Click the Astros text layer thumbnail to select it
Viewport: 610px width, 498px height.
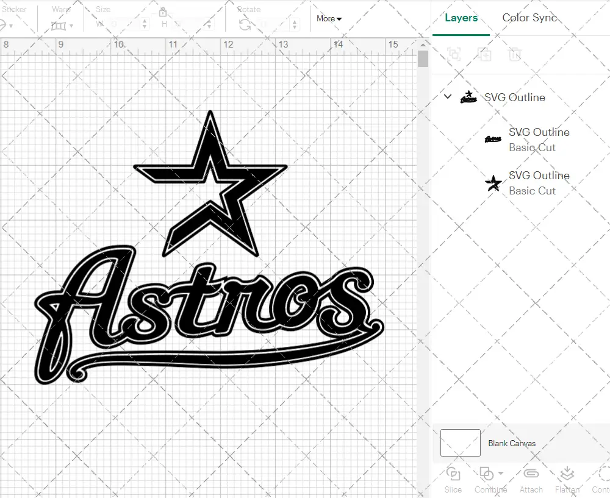493,140
